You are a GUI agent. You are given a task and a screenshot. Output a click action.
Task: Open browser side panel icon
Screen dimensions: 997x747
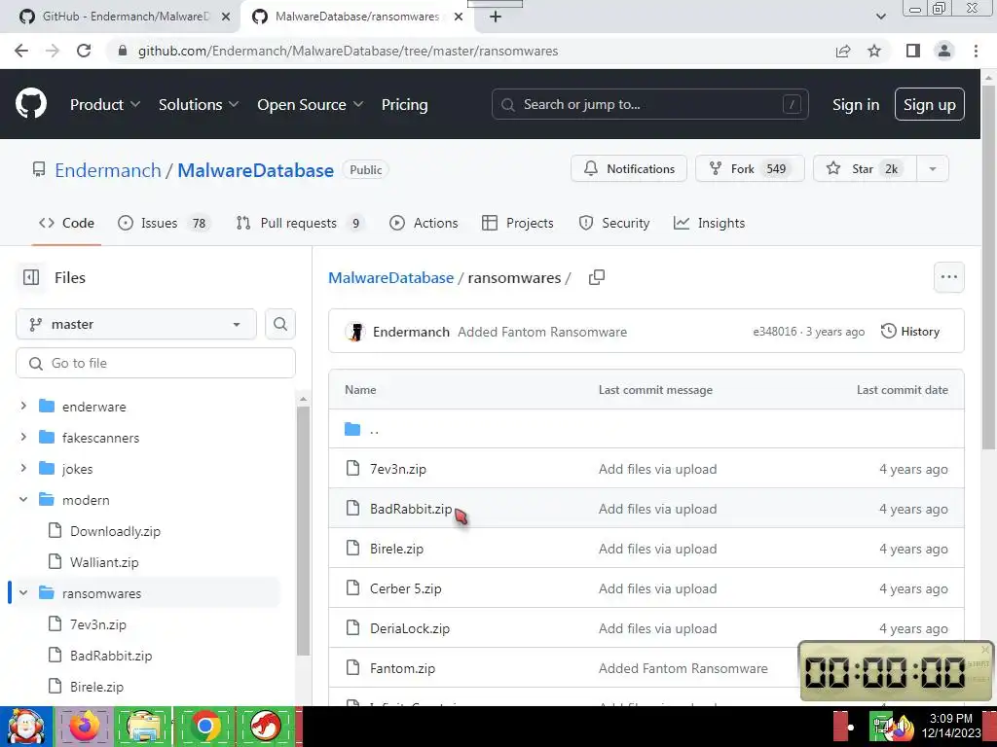click(x=913, y=51)
